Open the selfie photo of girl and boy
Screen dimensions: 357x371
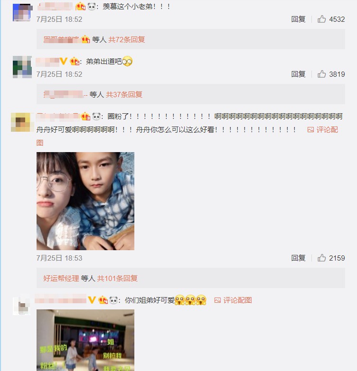pyautogui.click(x=85, y=201)
